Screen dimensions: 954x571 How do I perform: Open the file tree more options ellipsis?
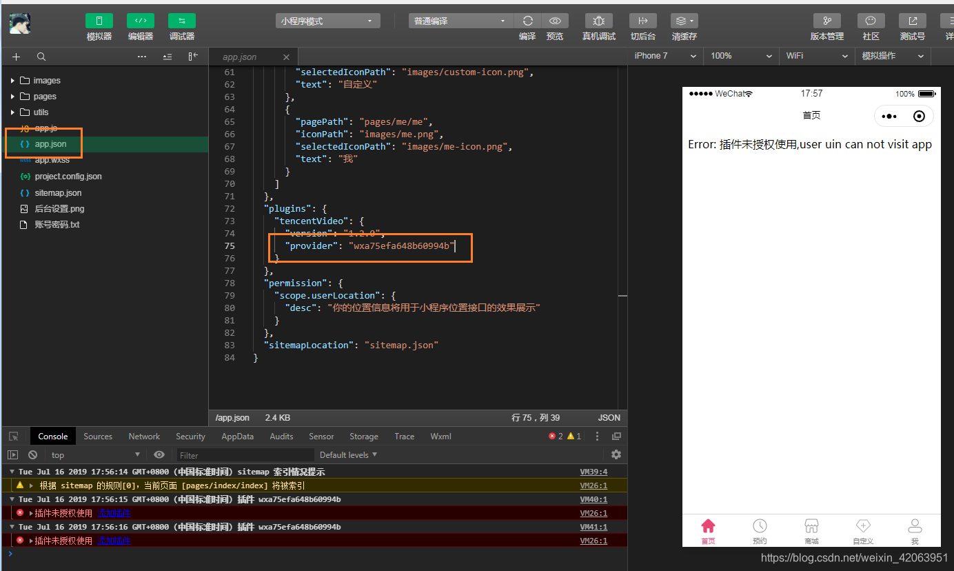142,57
